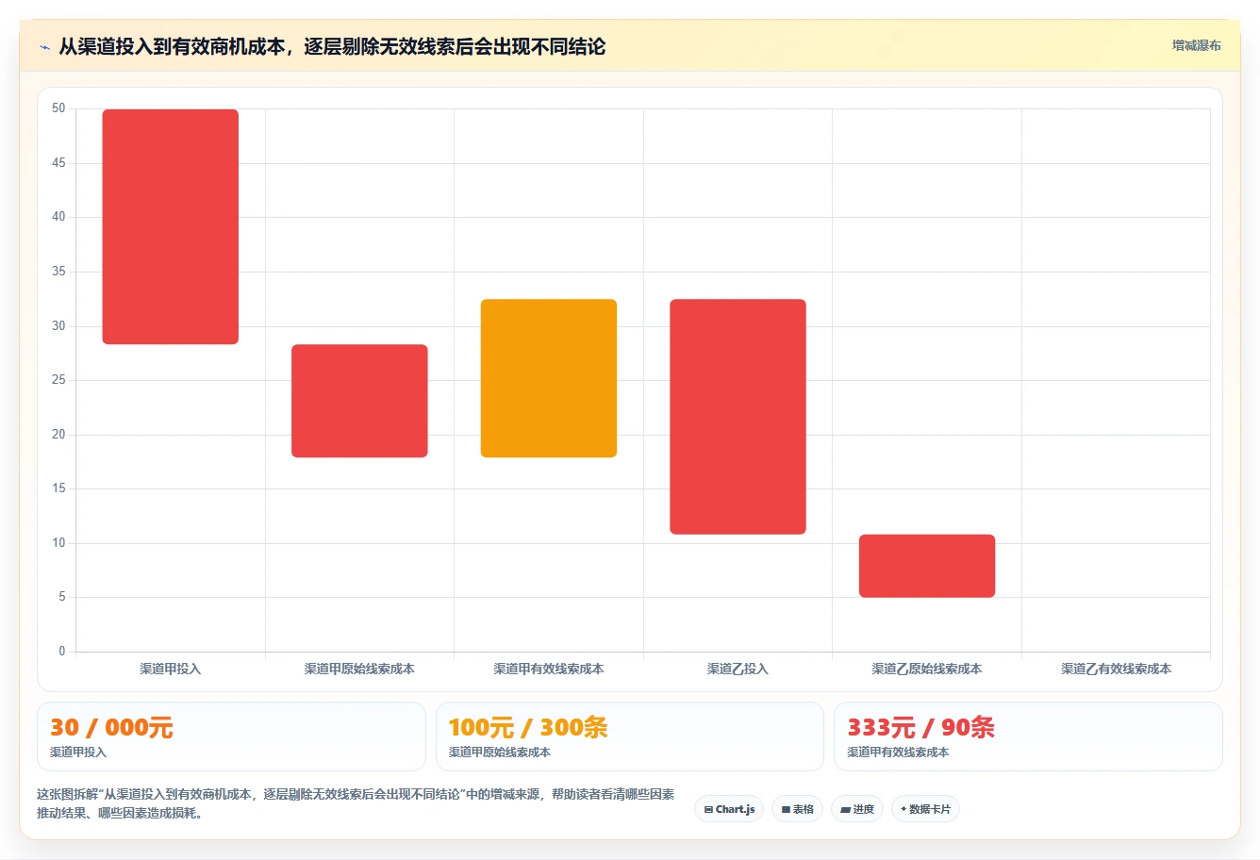
Task: Click the x-axis label 渠道甲有效线索成本
Action: tap(549, 669)
